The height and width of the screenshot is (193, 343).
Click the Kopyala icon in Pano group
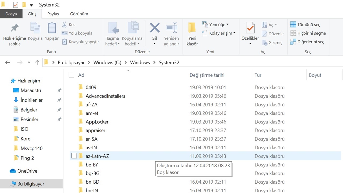pyautogui.click(x=35, y=28)
